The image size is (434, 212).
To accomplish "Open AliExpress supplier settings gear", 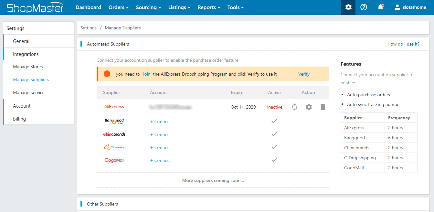I will pos(309,107).
